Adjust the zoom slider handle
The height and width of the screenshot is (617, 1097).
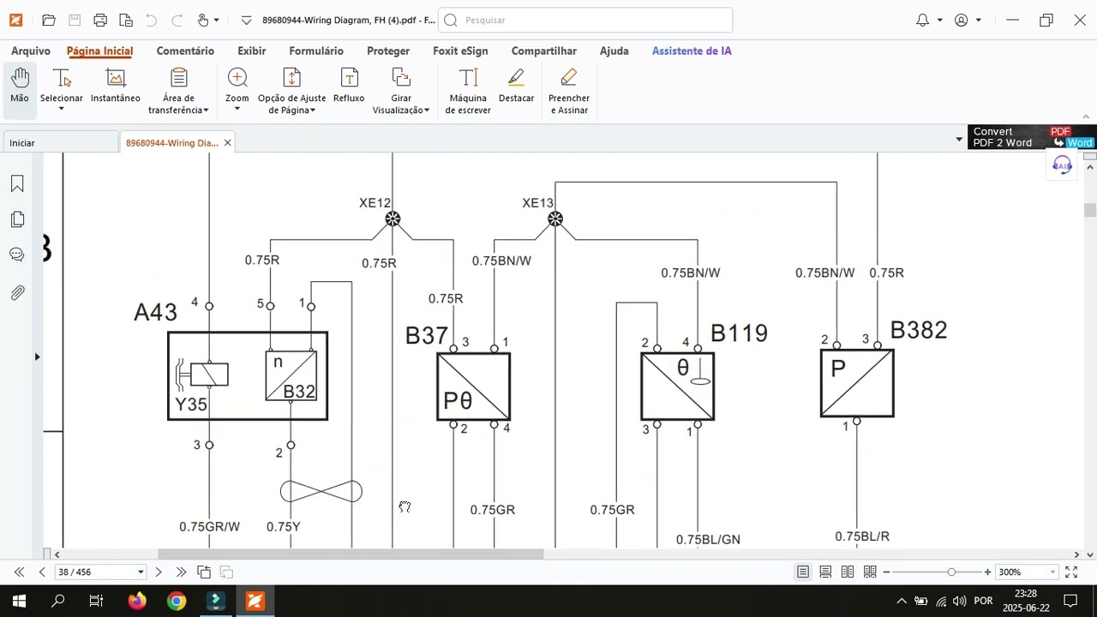[951, 572]
